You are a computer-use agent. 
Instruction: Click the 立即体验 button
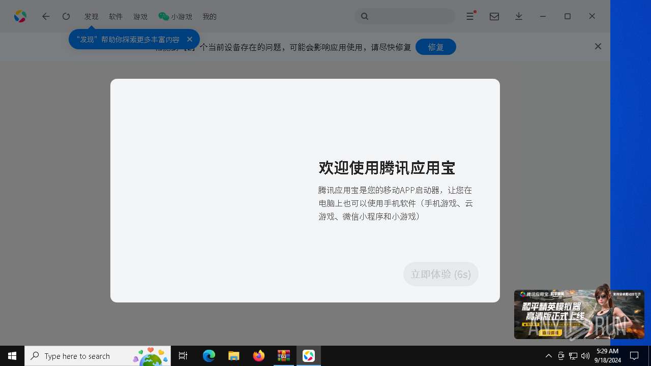(441, 274)
